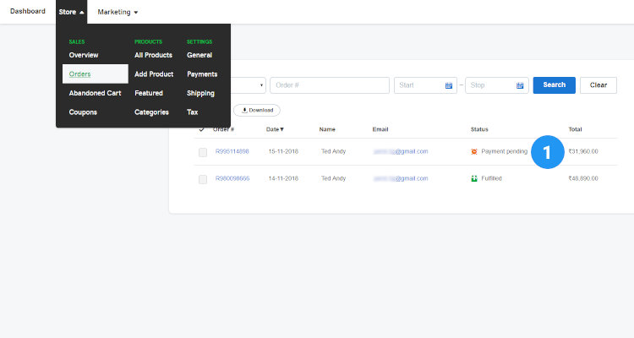Open All Products menu entry

click(153, 55)
